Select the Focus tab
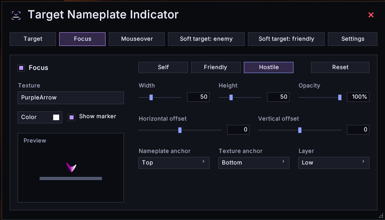This screenshot has width=385, height=220. click(82, 39)
